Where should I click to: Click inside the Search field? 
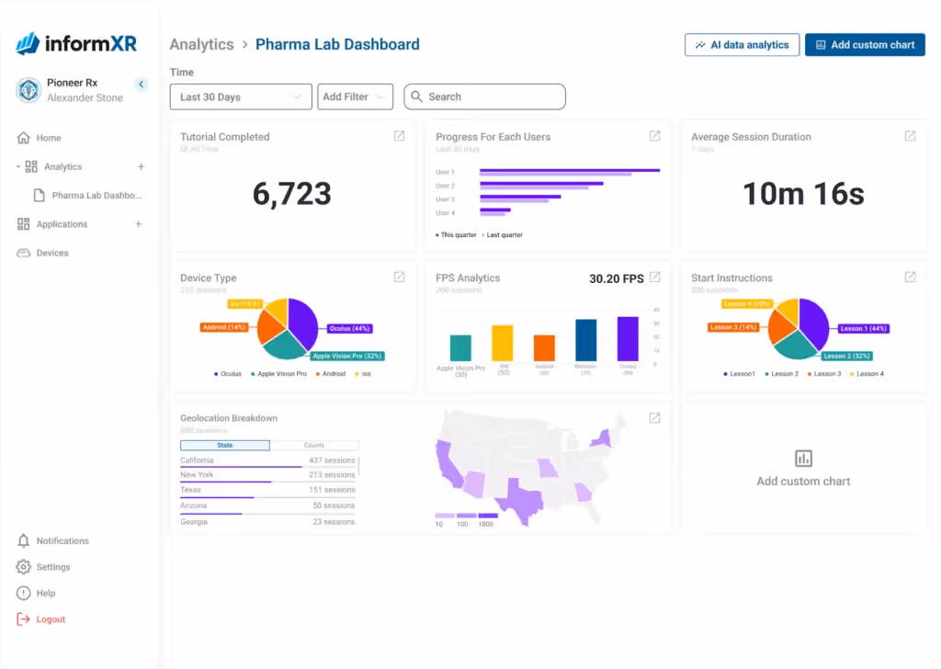(485, 96)
